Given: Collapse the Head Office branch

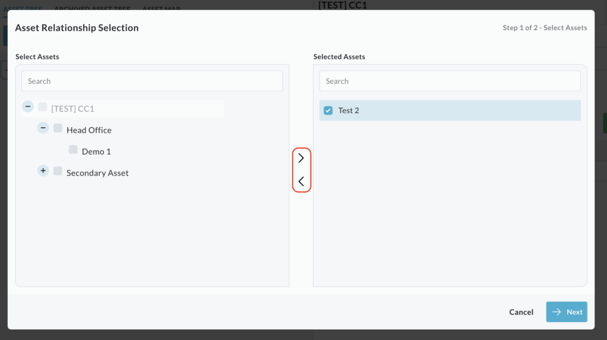Looking at the screenshot, I should tap(43, 128).
